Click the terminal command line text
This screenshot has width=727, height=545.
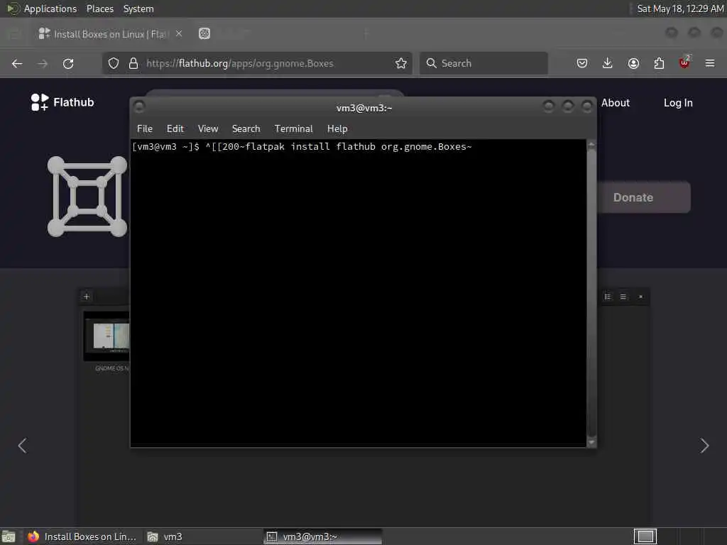(x=302, y=146)
